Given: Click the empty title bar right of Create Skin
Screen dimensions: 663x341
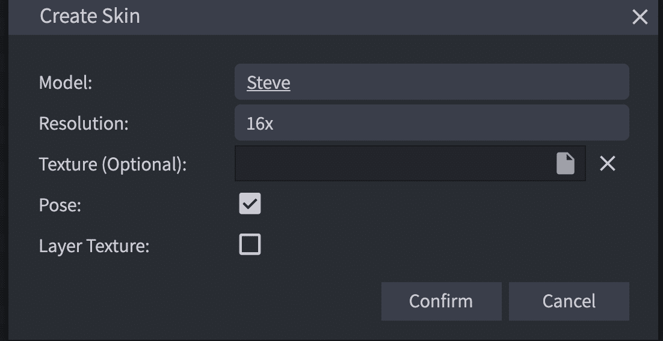Looking at the screenshot, I should 385,17.
